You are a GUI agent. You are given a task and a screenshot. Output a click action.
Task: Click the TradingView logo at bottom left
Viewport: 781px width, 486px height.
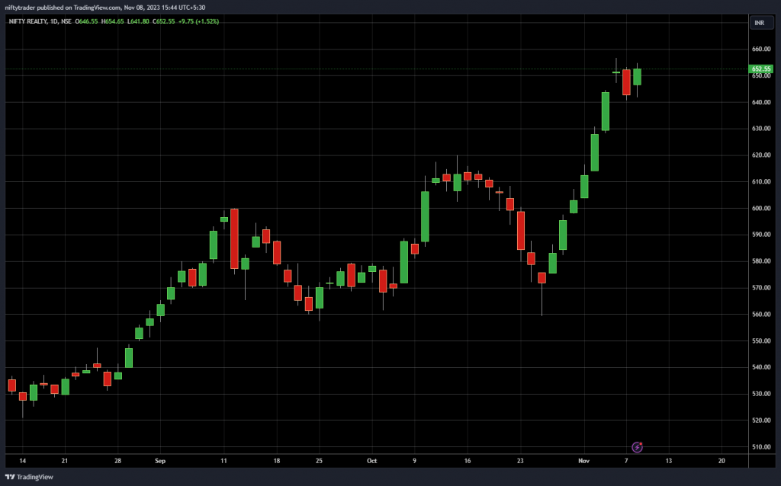[x=29, y=477]
